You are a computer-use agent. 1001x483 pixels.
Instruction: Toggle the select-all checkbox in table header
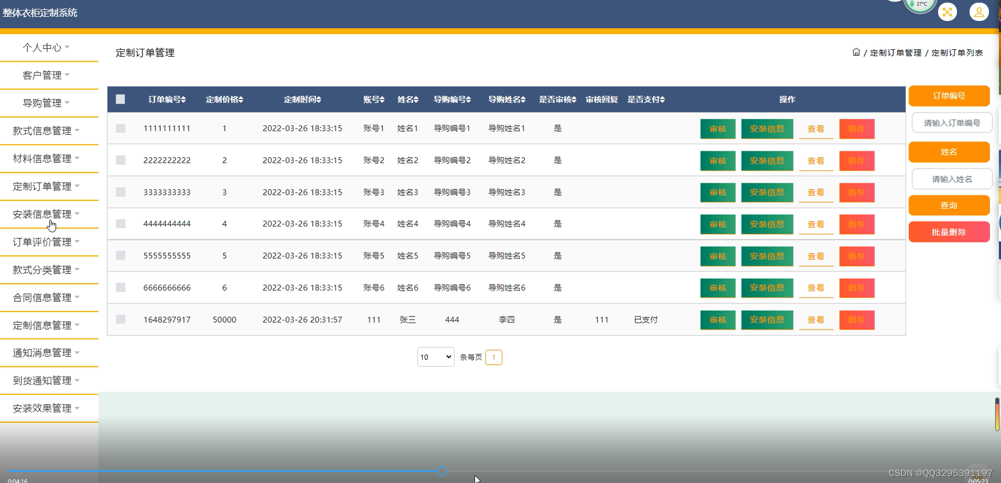(x=120, y=99)
